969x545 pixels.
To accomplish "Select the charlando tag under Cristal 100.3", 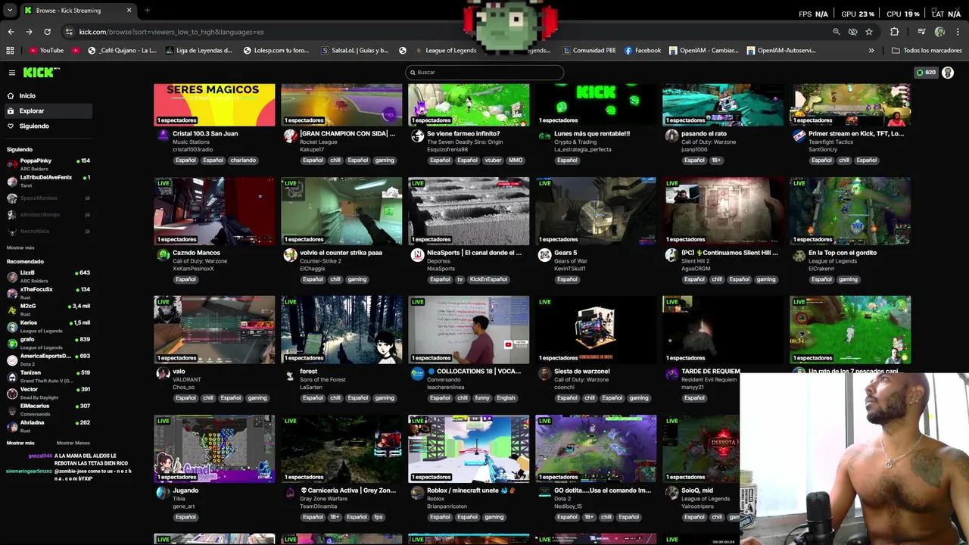I will click(x=243, y=160).
